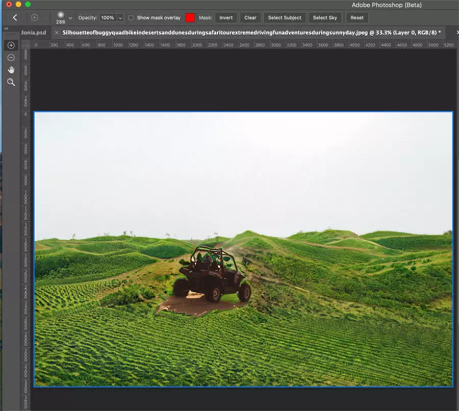
Task: Click the Reset button
Action: (357, 18)
